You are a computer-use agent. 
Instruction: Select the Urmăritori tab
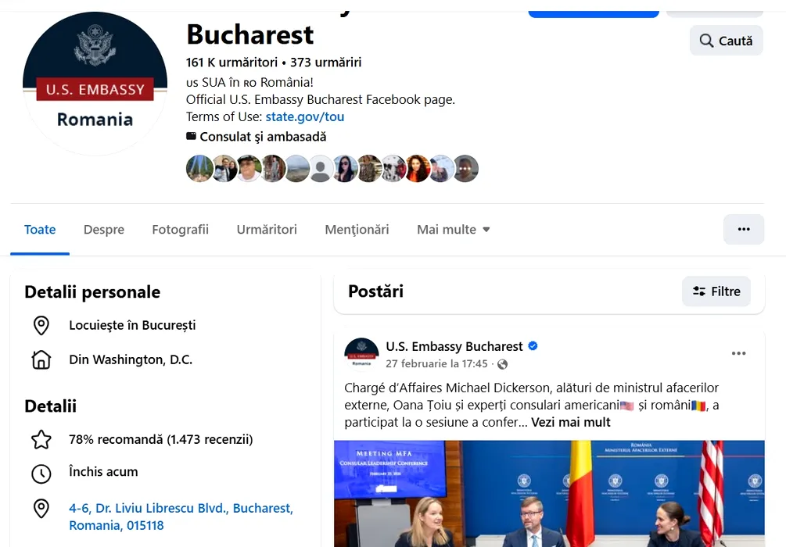[x=267, y=230]
